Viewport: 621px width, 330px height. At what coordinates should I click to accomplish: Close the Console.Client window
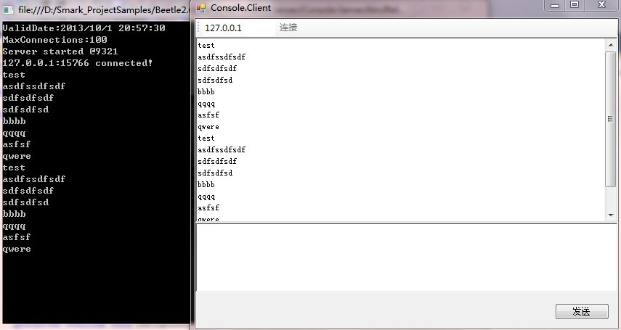pos(602,5)
